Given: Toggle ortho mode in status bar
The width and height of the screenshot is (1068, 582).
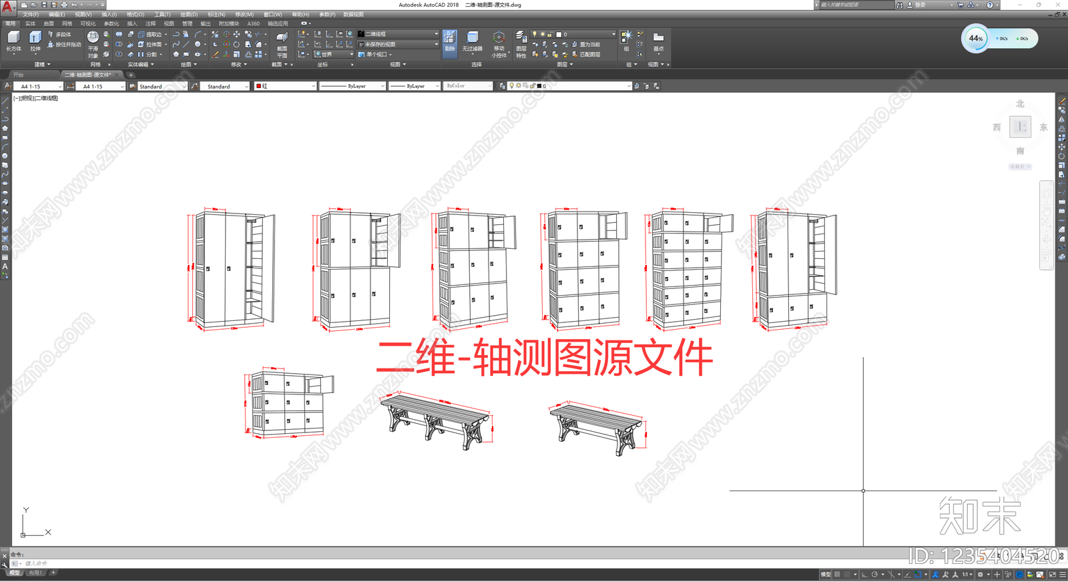Looking at the screenshot, I should 864,574.
